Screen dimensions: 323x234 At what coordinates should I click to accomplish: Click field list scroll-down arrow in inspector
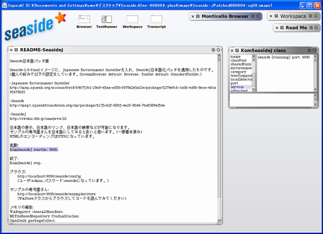[x=254, y=90]
